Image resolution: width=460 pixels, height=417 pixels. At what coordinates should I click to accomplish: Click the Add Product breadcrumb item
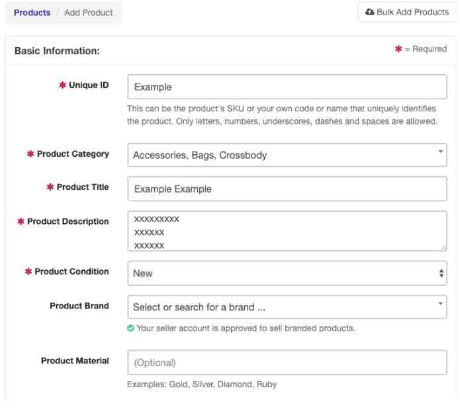[88, 13]
